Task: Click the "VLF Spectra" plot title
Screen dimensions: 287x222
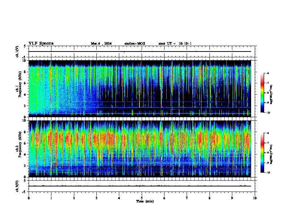Action: point(41,44)
